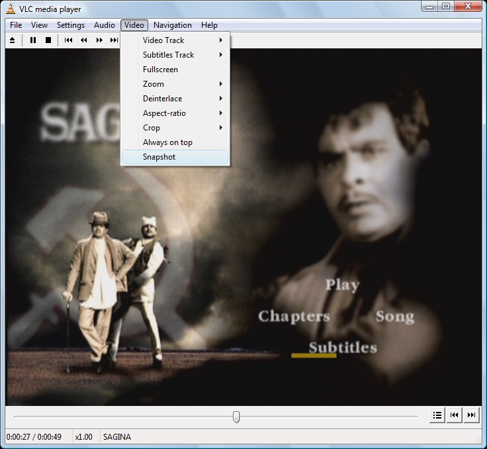Click the fast forward icon
Image resolution: width=487 pixels, height=449 pixels.
(99, 40)
